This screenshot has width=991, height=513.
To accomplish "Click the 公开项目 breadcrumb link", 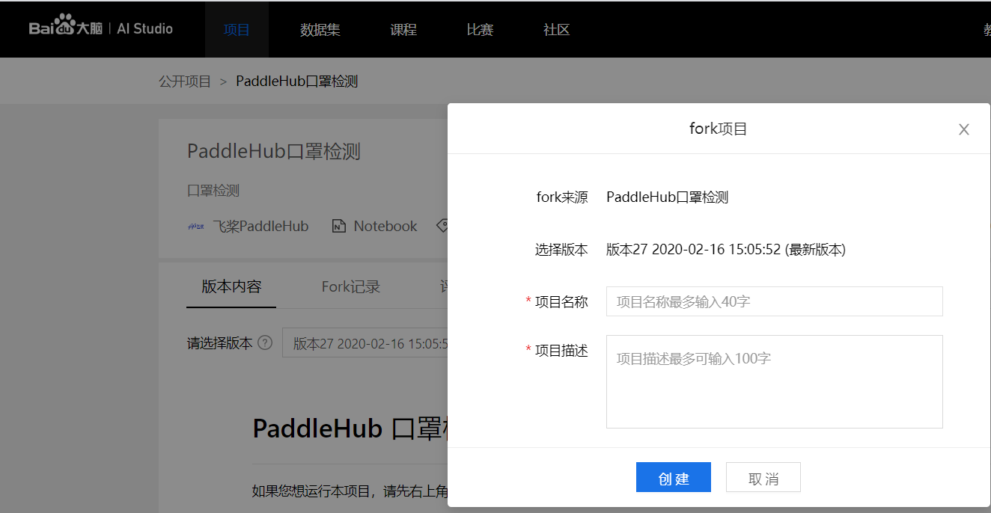I will coord(185,82).
